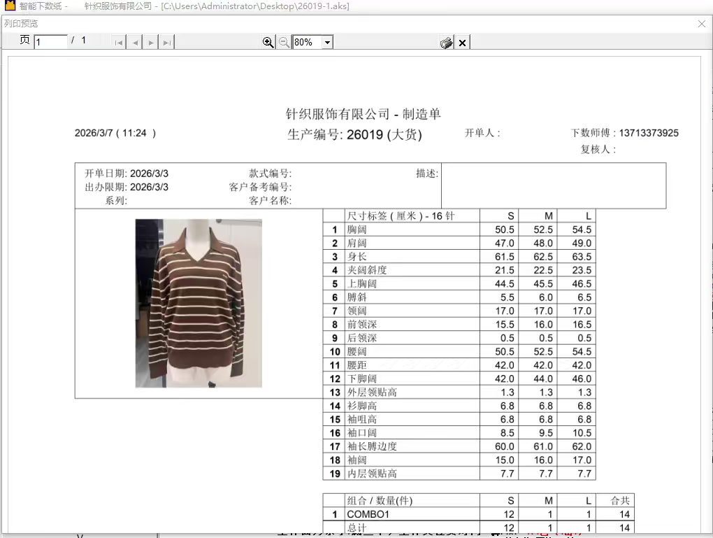This screenshot has width=713, height=538.
Task: Go to the first page of preview
Action: point(119,43)
